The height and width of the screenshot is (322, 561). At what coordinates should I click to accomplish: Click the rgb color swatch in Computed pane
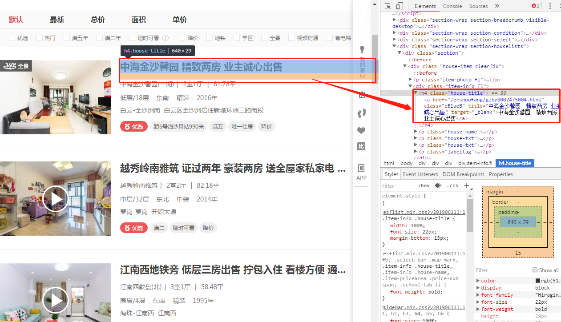[x=538, y=281]
